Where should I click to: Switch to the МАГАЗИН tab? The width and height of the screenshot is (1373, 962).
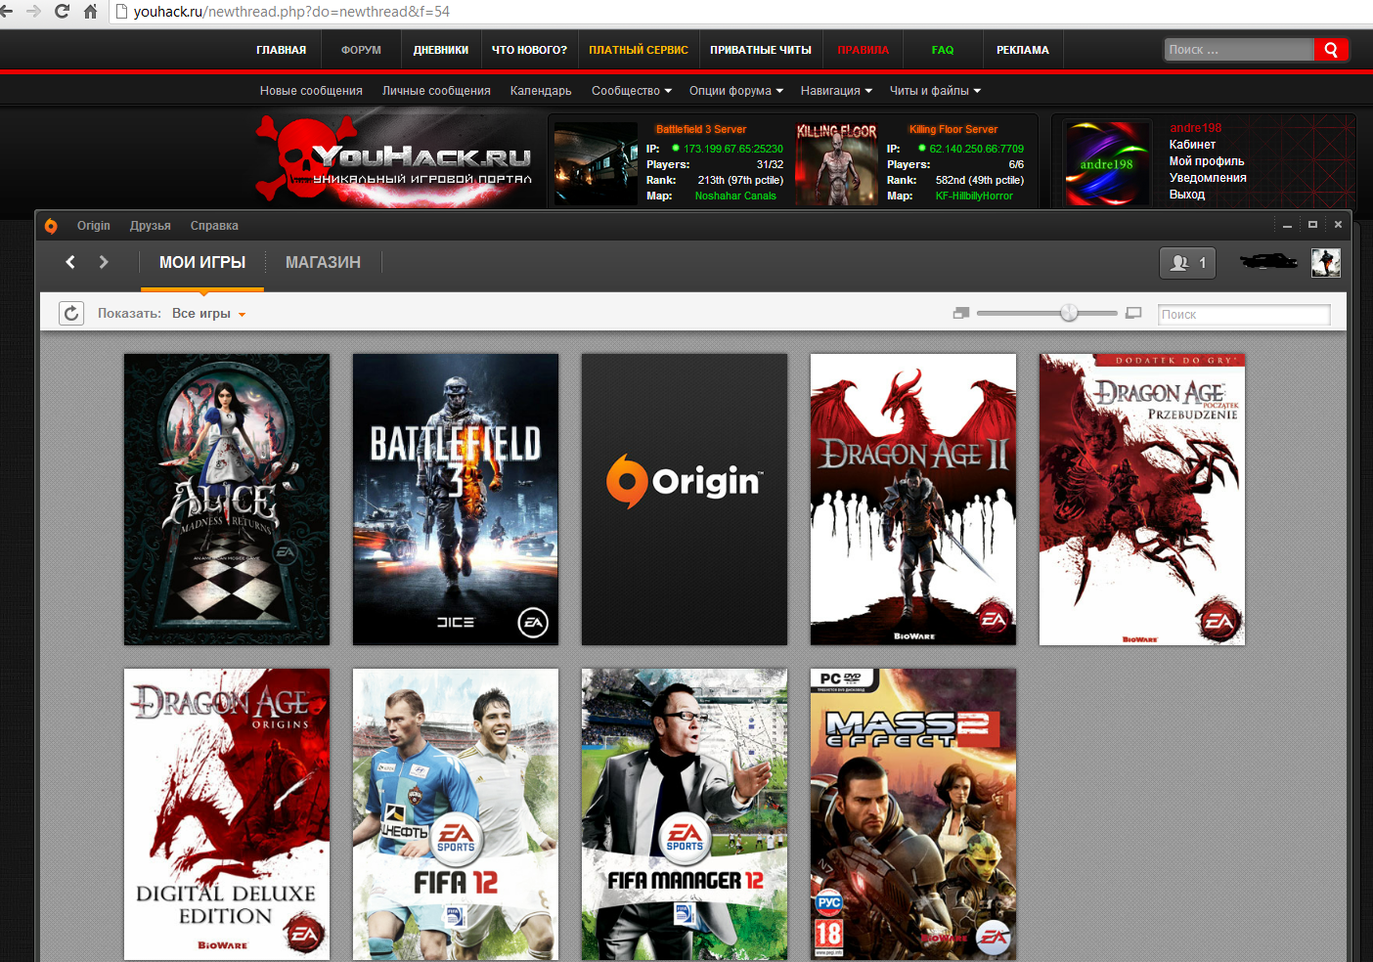click(x=323, y=262)
